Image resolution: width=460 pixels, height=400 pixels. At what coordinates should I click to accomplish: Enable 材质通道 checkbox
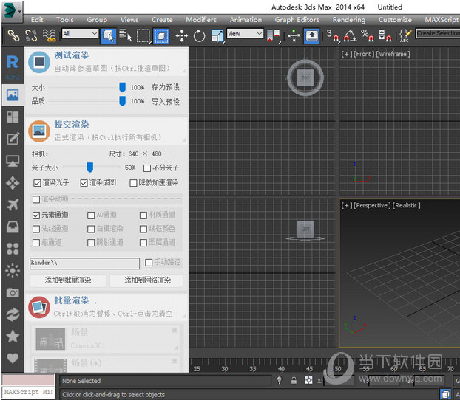pyautogui.click(x=143, y=215)
